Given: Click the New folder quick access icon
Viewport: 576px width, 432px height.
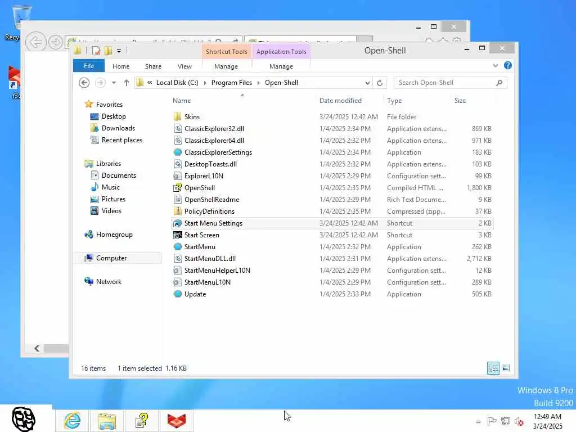Looking at the screenshot, I should point(108,51).
